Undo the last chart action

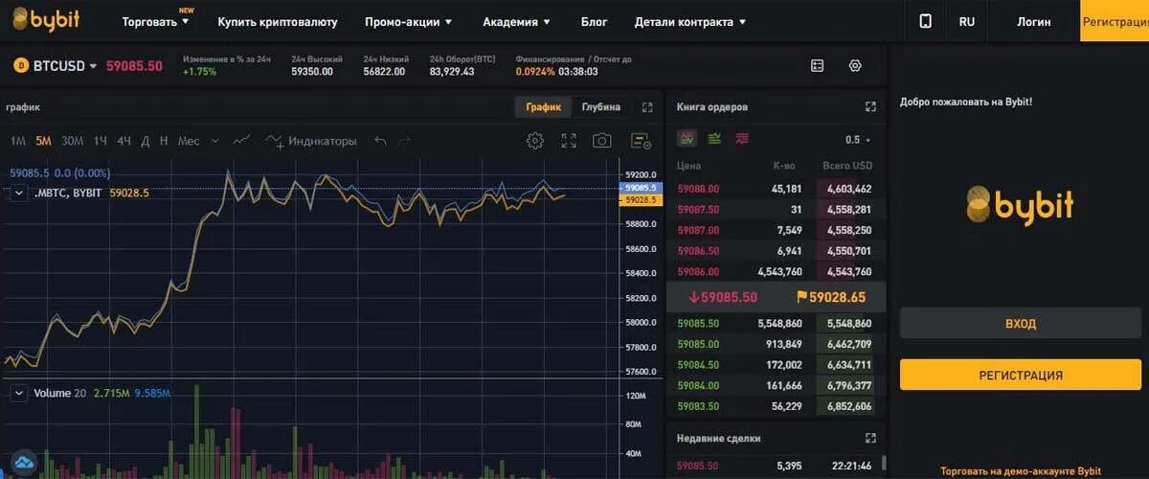[x=380, y=141]
